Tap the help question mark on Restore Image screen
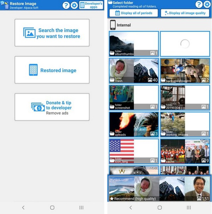The height and width of the screenshot is (214, 212). [66, 5]
